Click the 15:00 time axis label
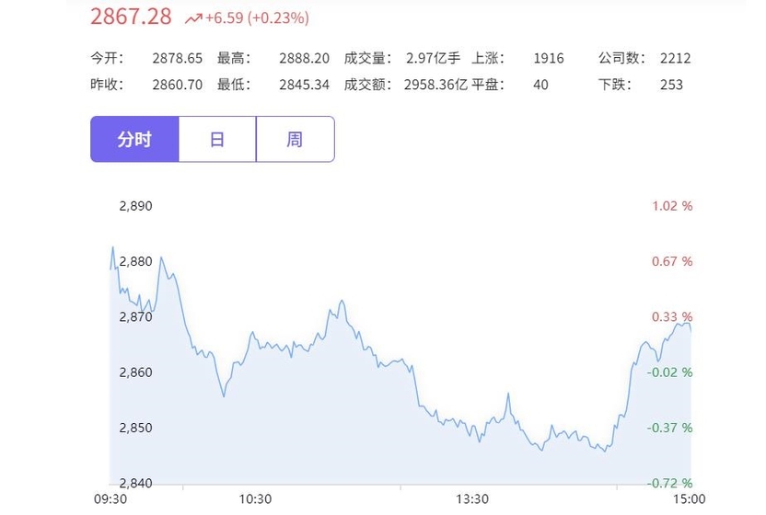Viewport: 766px width, 515px height. pyautogui.click(x=689, y=498)
